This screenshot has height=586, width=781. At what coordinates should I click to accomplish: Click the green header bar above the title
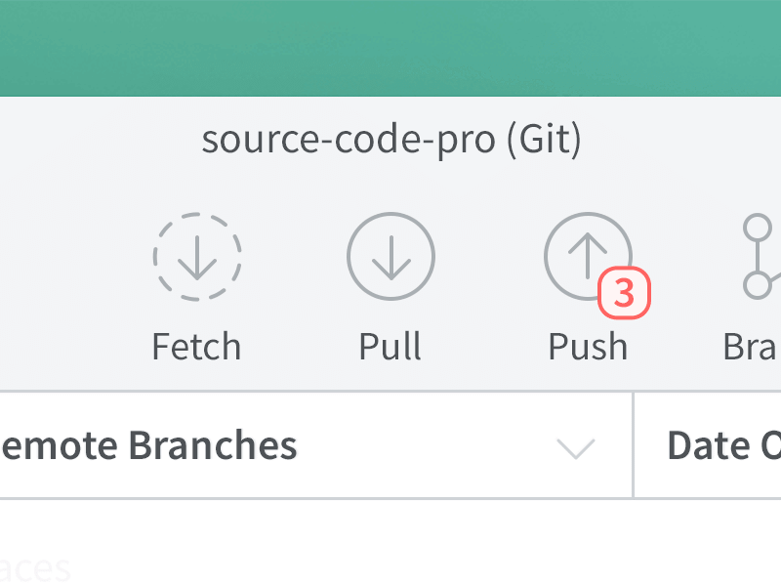click(x=390, y=47)
